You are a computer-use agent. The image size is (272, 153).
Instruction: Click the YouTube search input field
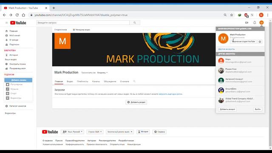click(x=83, y=23)
